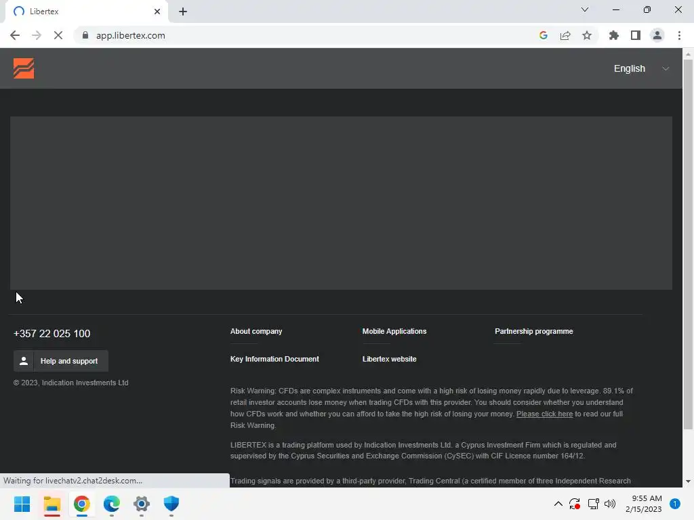Open the English language dropdown
Screen dimensions: 694x520
pos(640,68)
